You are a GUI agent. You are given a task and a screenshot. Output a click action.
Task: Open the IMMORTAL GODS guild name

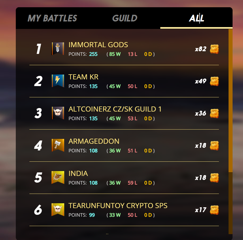[x=98, y=45]
